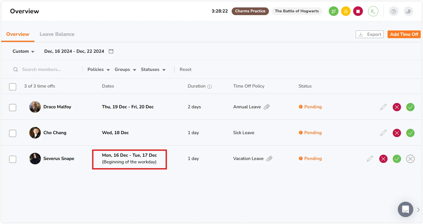Click The Battle of Hogwarts tag
Screen dimensions: 423x224
coord(297,11)
